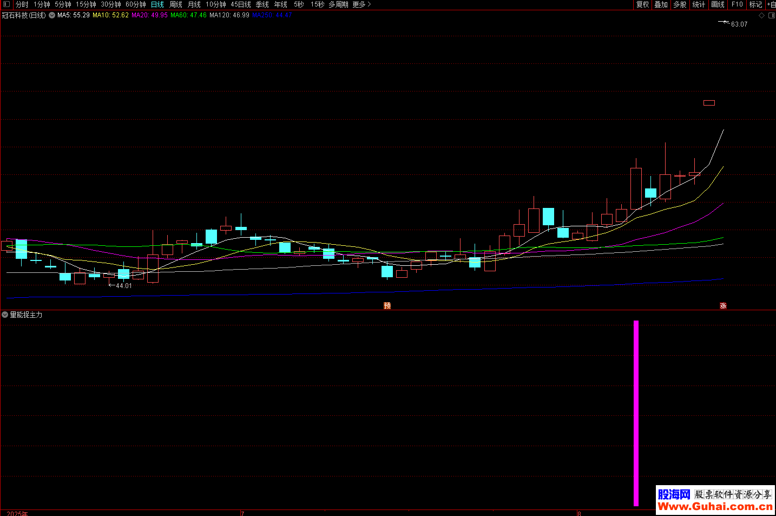The height and width of the screenshot is (516, 776).
Task: Click the diamond icon at chart top-right
Action: [x=762, y=16]
